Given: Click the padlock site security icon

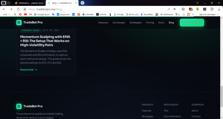Looking at the screenshot, I should click(25, 9).
